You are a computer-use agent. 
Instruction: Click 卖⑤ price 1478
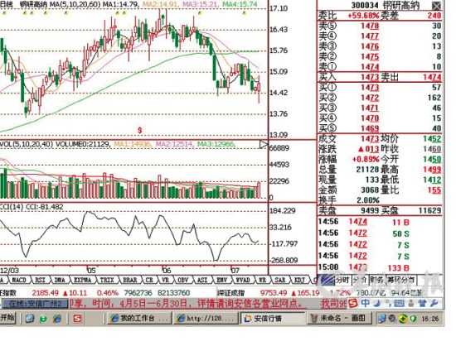point(370,26)
